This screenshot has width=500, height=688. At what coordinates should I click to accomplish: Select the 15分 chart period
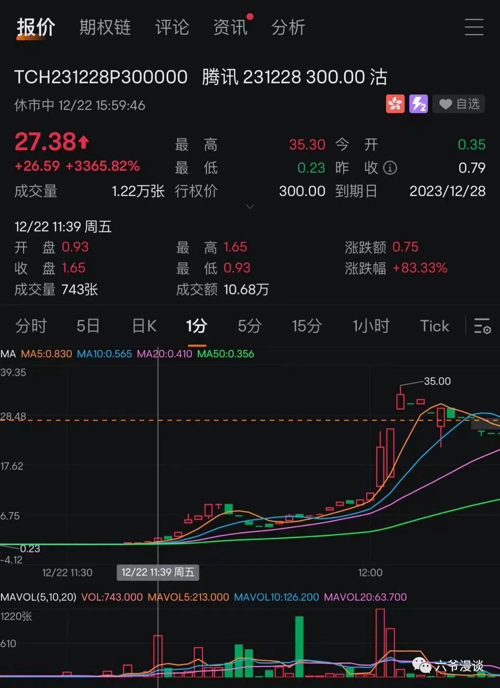pyautogui.click(x=307, y=326)
